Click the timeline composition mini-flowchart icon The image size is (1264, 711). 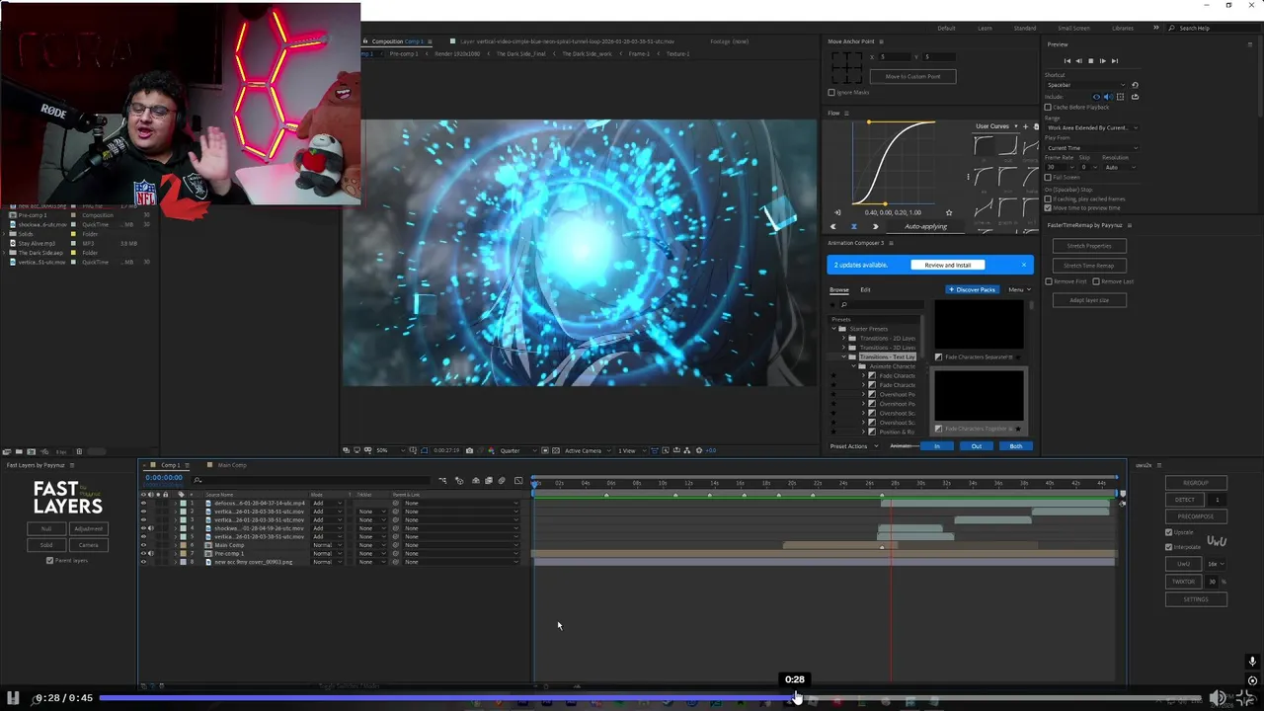(x=442, y=481)
